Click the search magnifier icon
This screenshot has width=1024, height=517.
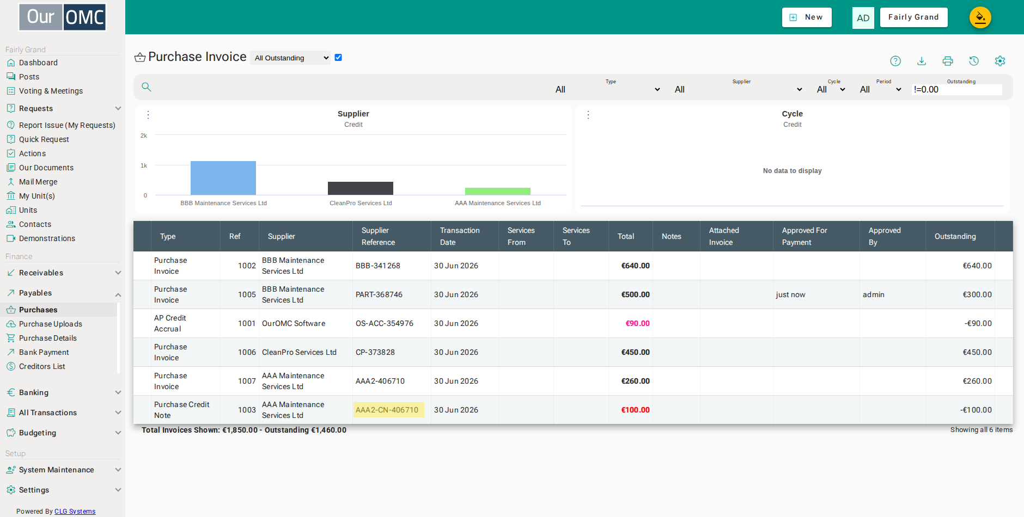(x=147, y=87)
